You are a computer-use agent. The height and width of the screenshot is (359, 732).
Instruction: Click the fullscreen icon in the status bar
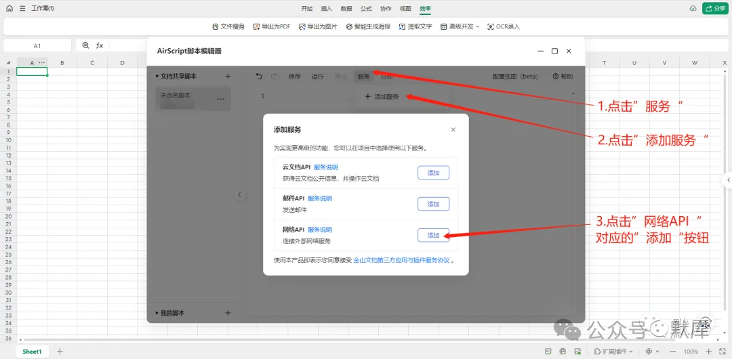723,352
